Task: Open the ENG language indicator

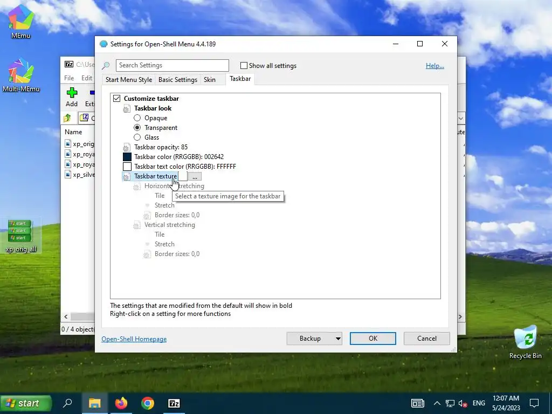Action: (x=479, y=403)
